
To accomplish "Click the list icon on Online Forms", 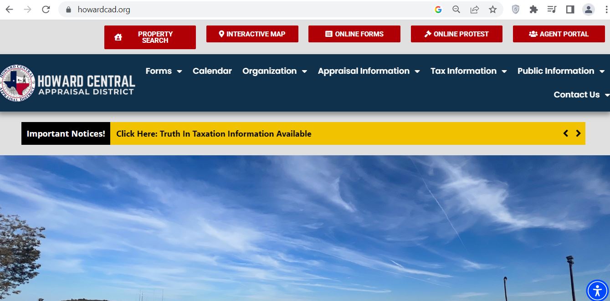I will (328, 34).
